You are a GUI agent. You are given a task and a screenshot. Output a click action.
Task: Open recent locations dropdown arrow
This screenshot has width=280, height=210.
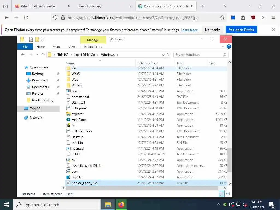[37, 55]
